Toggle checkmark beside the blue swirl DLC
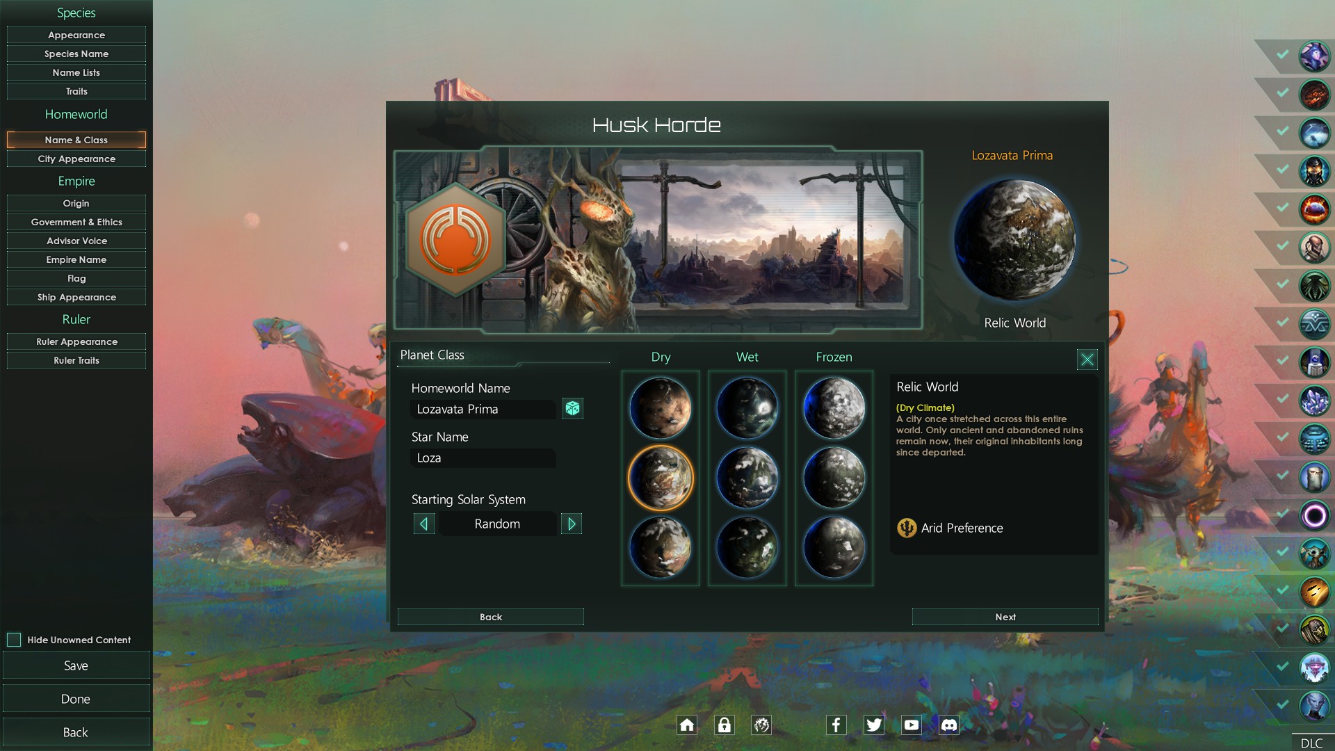 [x=1283, y=131]
